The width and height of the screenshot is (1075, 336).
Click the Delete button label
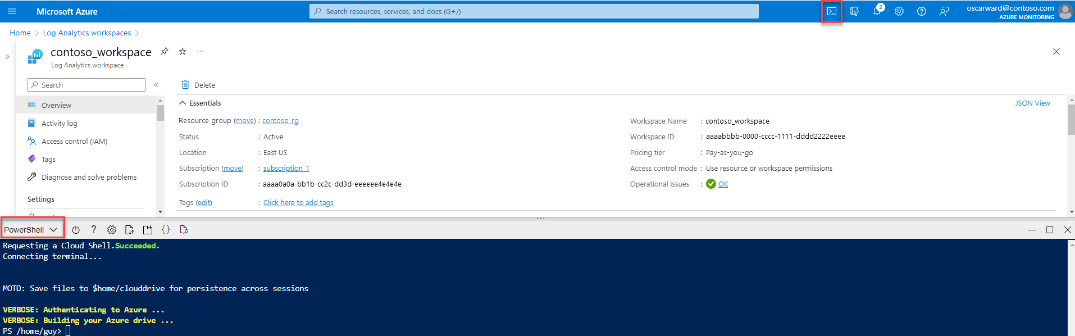click(204, 85)
